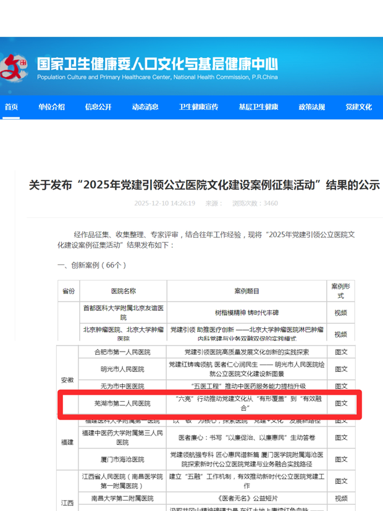Select the 江西省人民医院 cell

(x=122, y=481)
